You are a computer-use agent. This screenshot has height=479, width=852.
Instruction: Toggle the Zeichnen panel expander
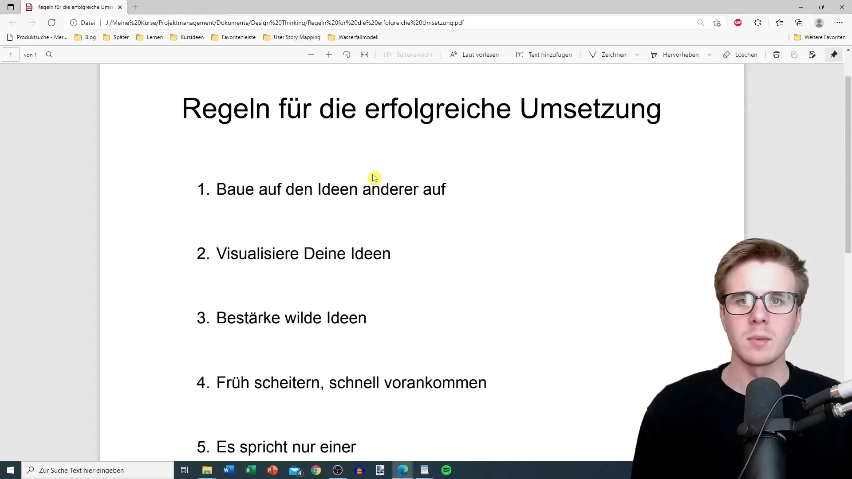pyautogui.click(x=637, y=55)
